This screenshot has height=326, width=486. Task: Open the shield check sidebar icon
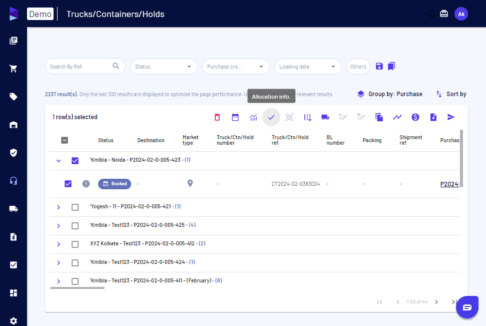(14, 153)
